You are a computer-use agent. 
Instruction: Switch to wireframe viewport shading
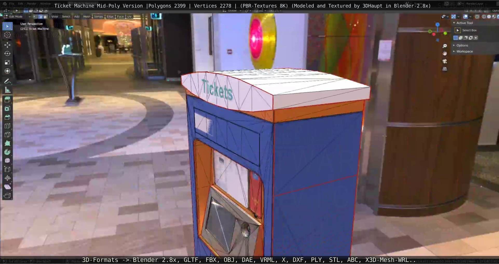tap(484, 17)
